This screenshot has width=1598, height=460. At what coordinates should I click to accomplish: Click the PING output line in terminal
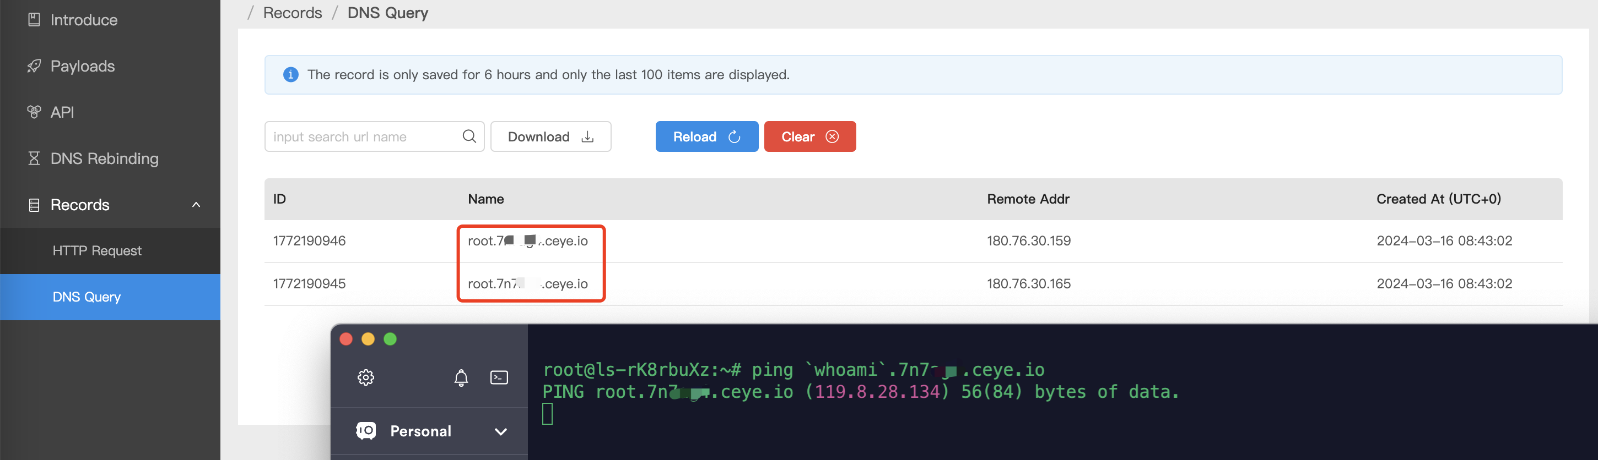(x=860, y=392)
